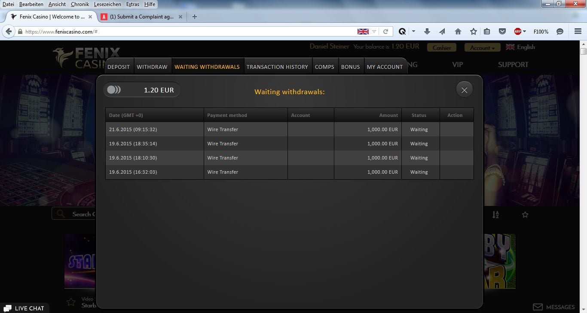This screenshot has width=587, height=313.
Task: Click the paper plane send icon
Action: (x=442, y=31)
